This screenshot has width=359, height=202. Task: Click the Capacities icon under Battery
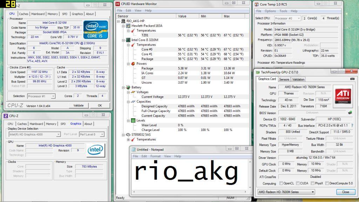133,102
